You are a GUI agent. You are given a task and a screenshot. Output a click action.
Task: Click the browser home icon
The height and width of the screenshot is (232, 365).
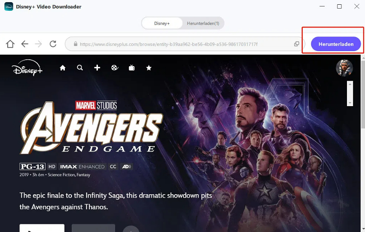[x=10, y=44]
